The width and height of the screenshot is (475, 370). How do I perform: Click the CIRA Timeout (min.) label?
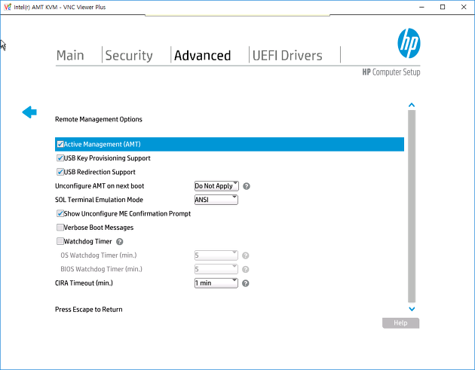pos(84,283)
